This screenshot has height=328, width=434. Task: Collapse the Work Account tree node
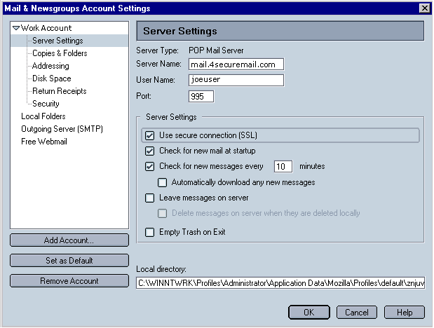tap(16, 28)
